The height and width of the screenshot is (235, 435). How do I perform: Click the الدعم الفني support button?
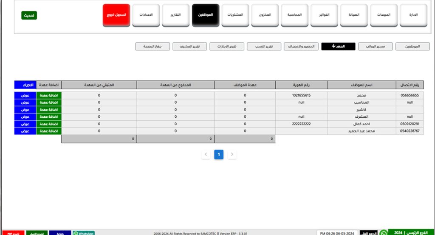tap(368, 233)
